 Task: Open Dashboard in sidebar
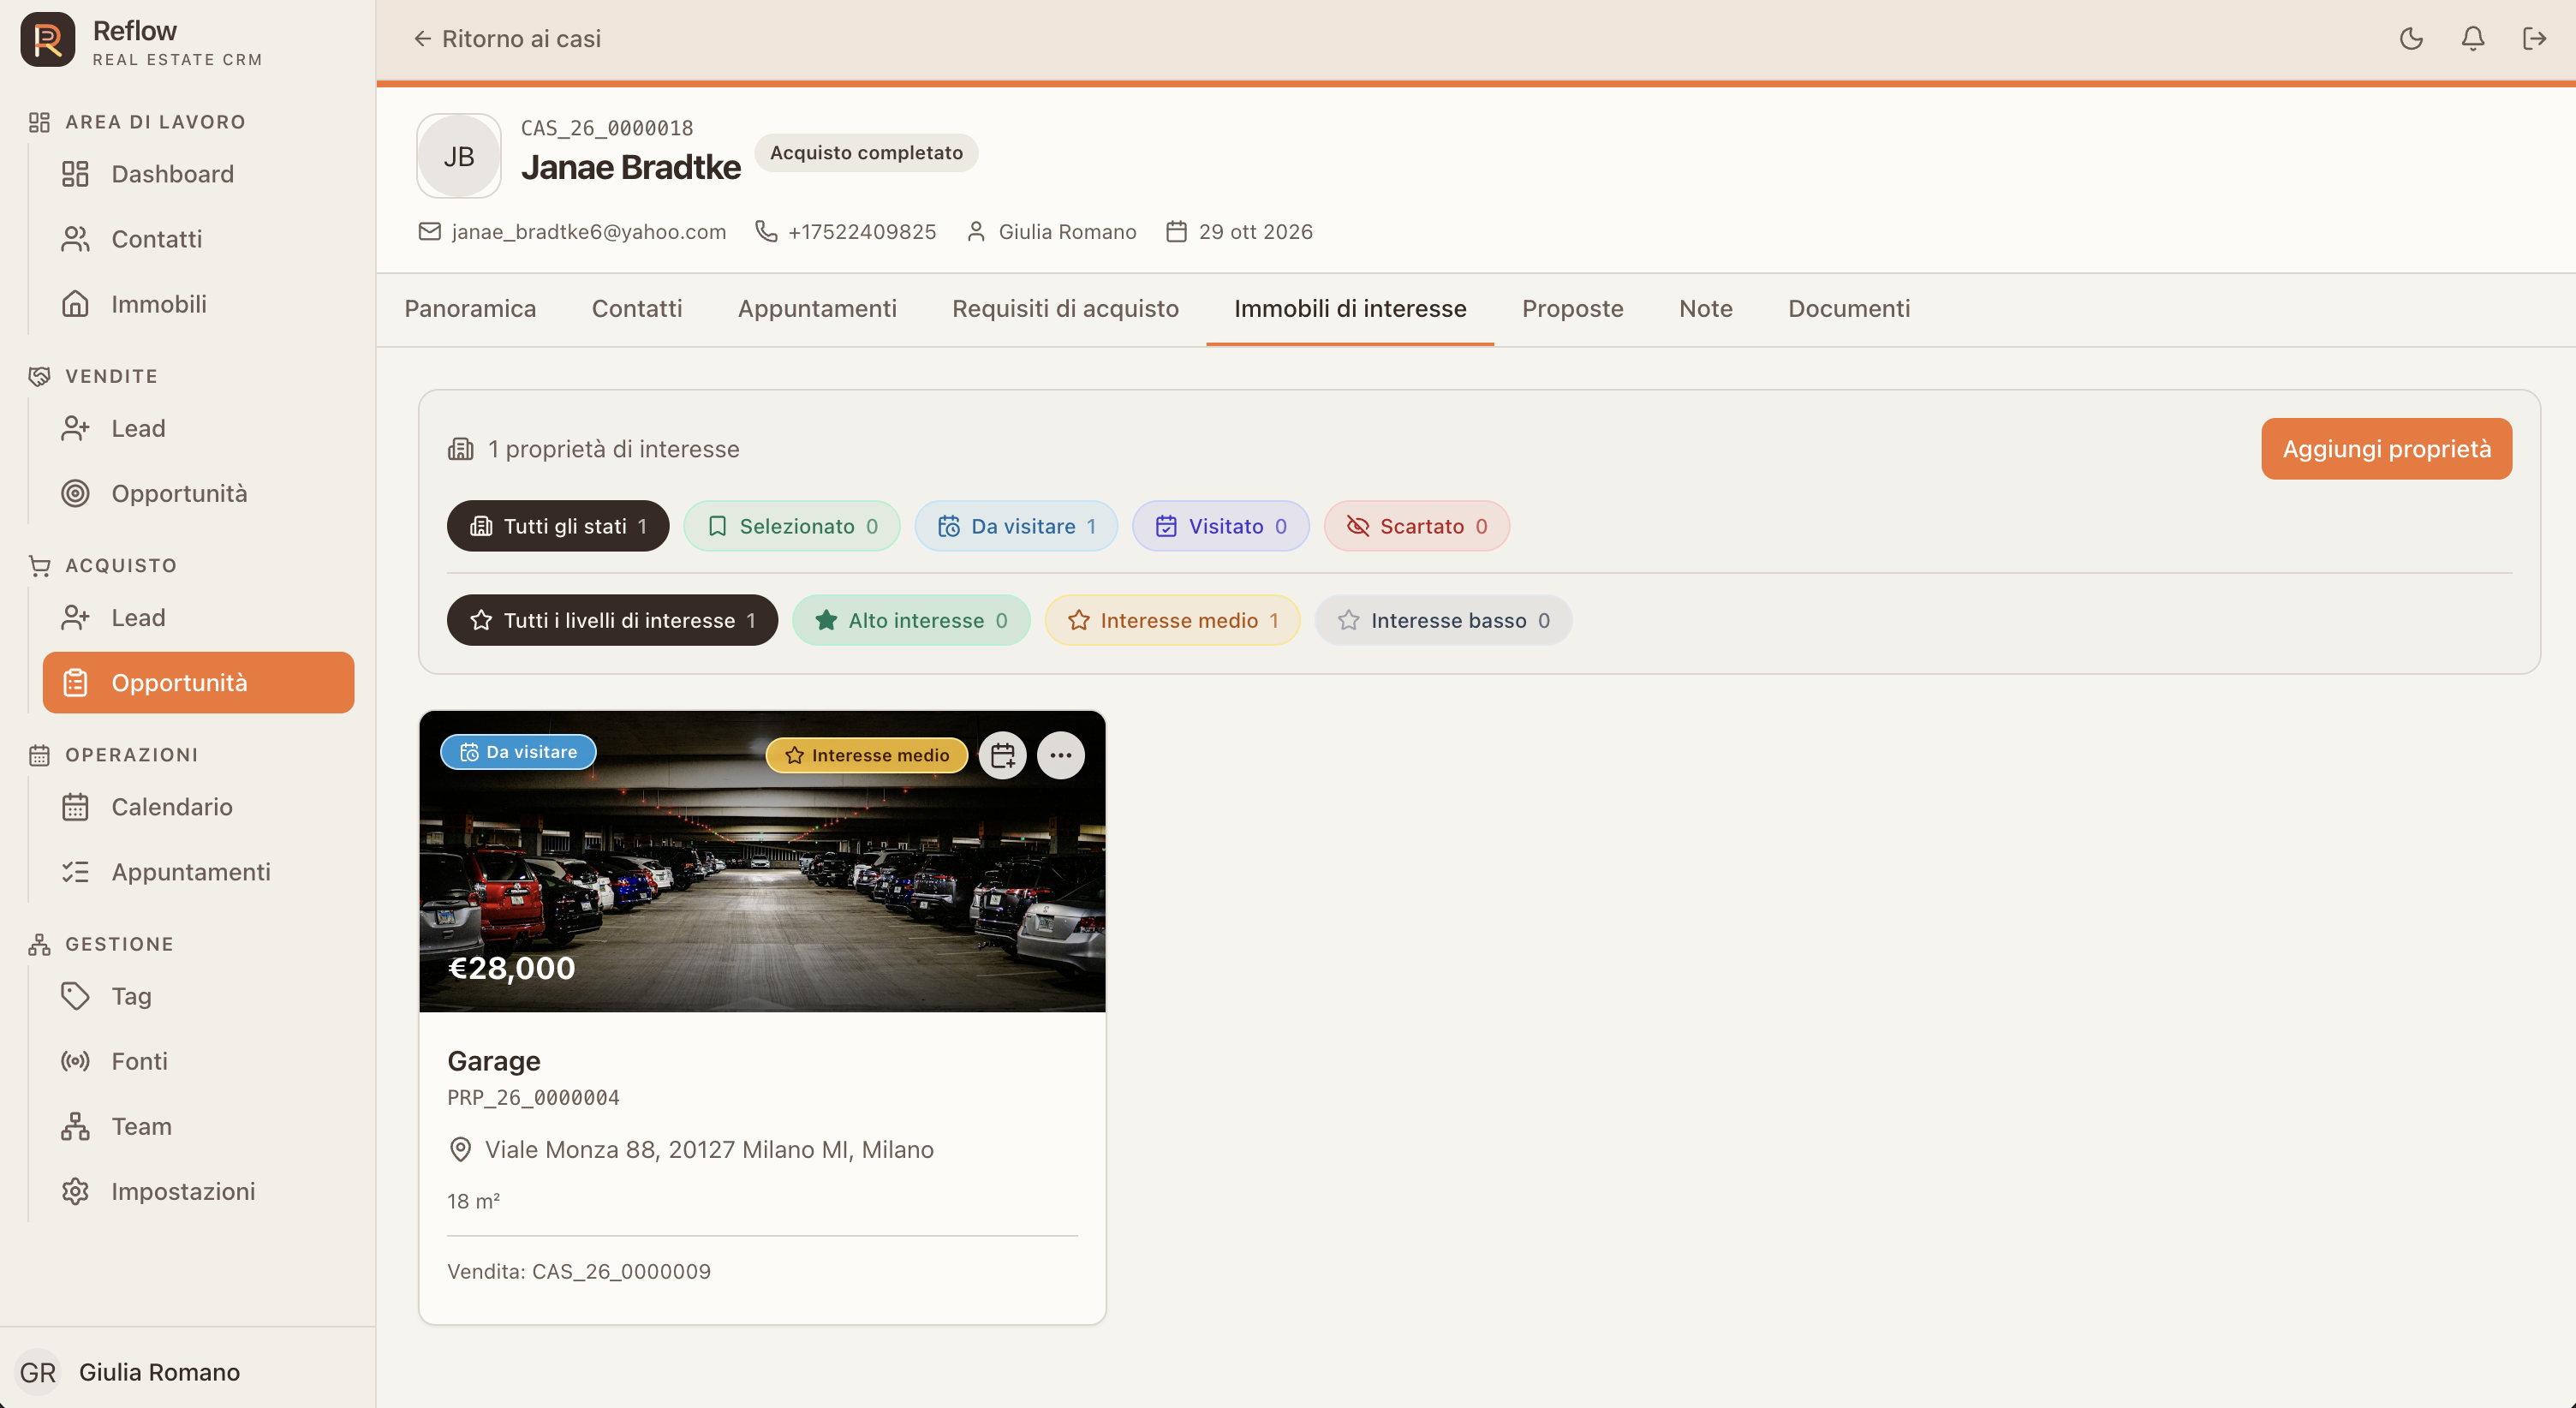click(x=198, y=174)
